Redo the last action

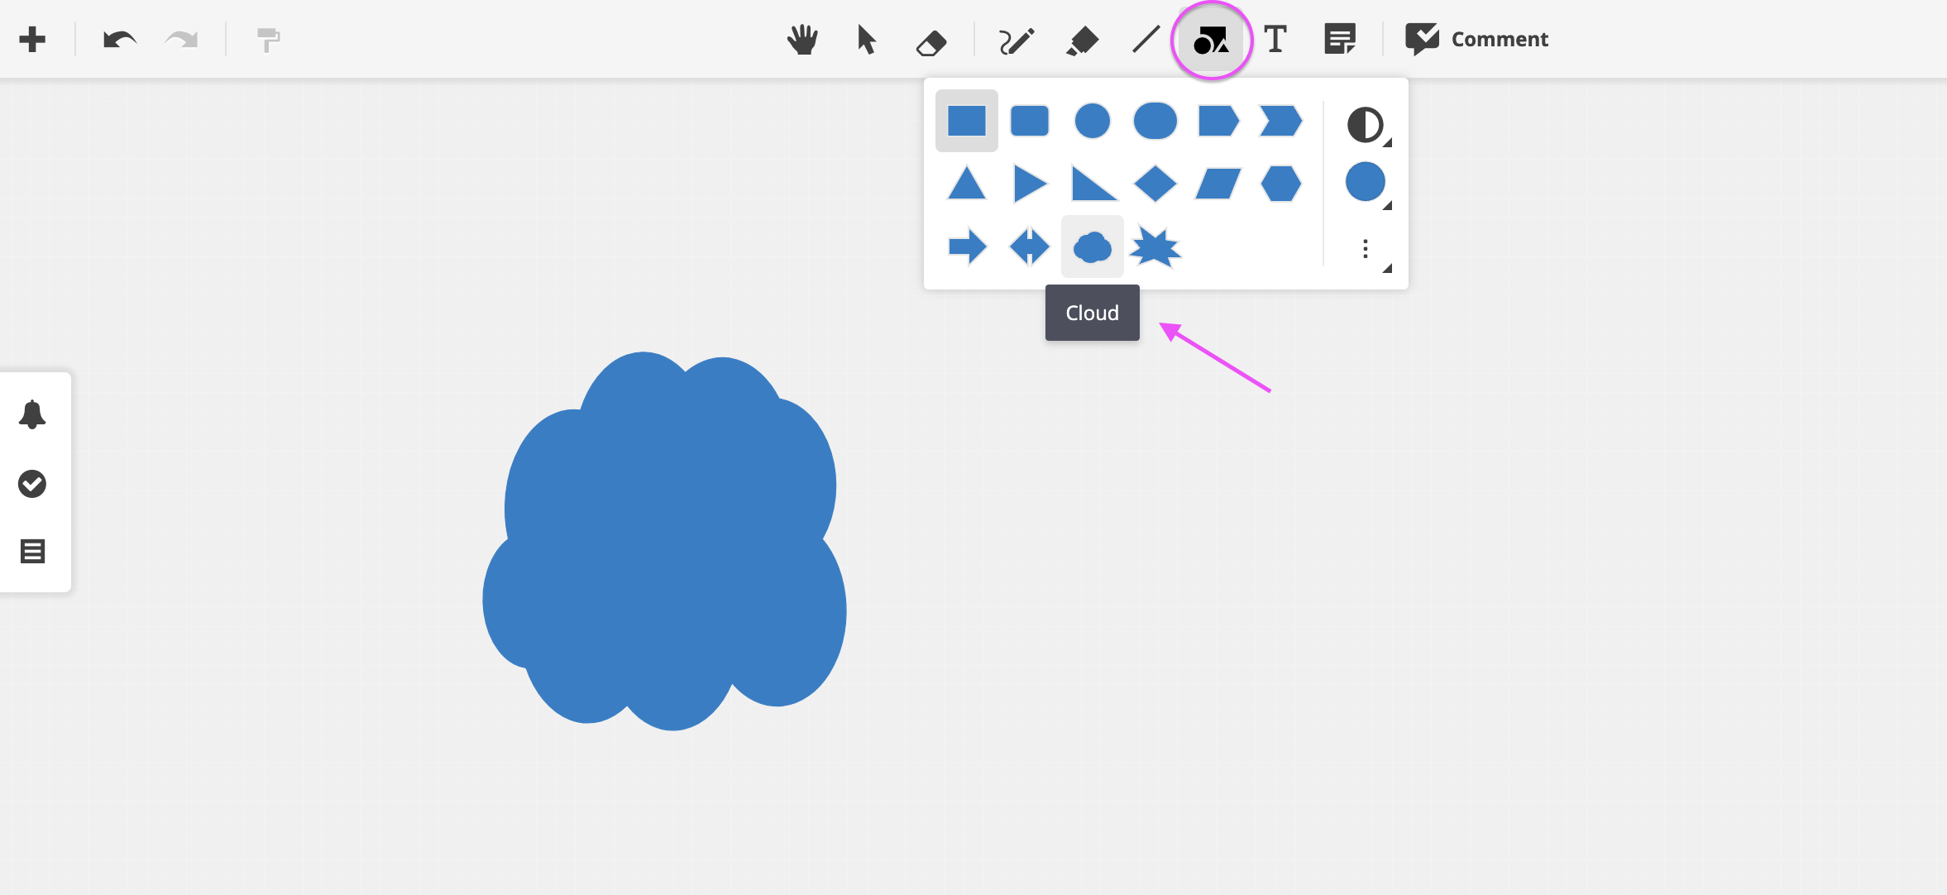181,39
